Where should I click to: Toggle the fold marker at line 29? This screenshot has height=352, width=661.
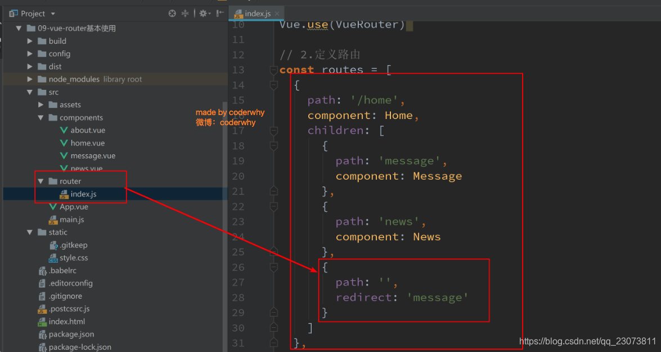coord(274,313)
